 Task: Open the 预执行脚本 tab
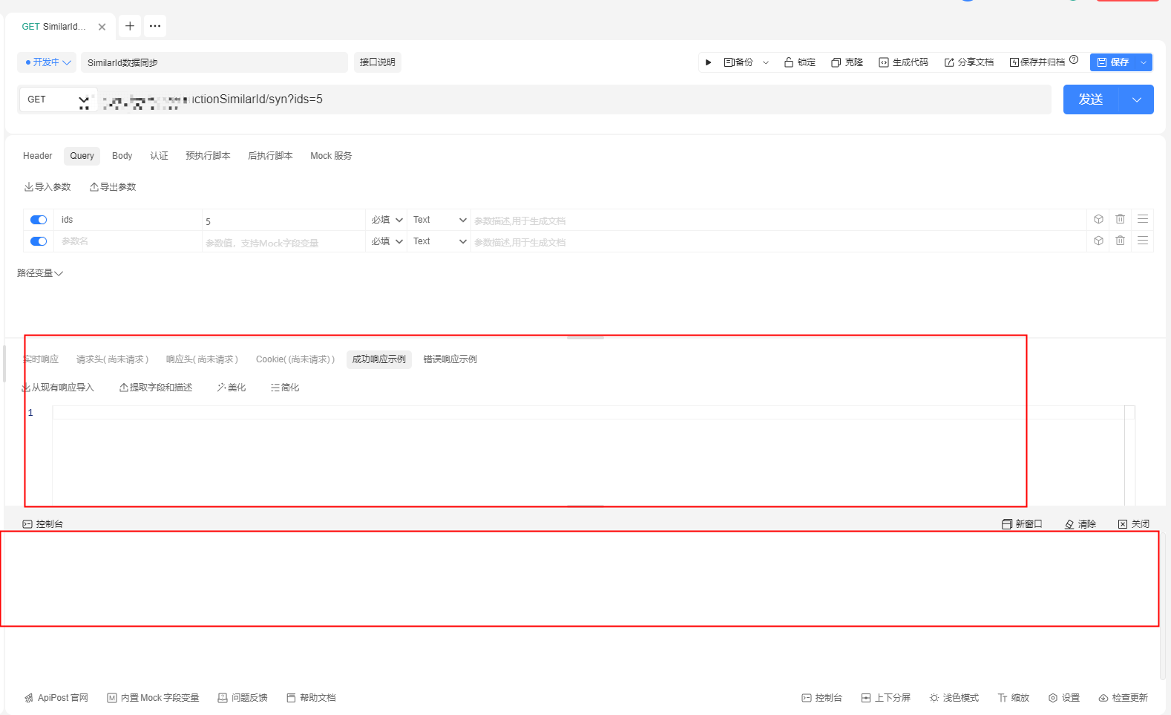(208, 156)
